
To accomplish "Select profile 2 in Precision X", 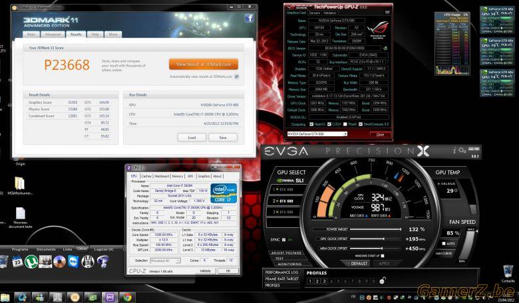I will click(317, 281).
